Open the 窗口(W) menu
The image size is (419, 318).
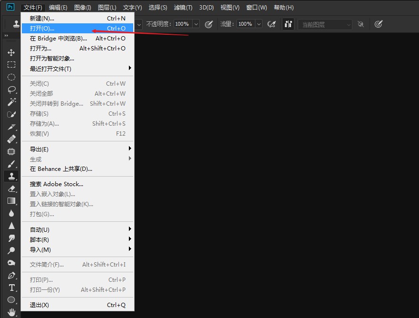point(256,8)
